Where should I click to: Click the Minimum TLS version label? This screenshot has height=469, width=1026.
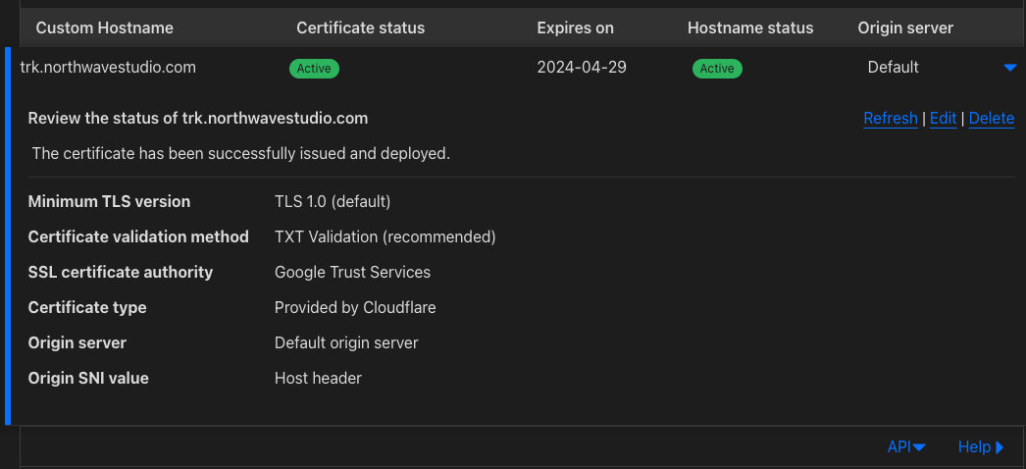click(x=109, y=202)
